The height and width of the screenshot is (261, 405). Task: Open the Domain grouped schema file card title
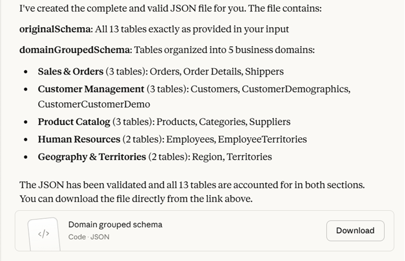(x=115, y=225)
